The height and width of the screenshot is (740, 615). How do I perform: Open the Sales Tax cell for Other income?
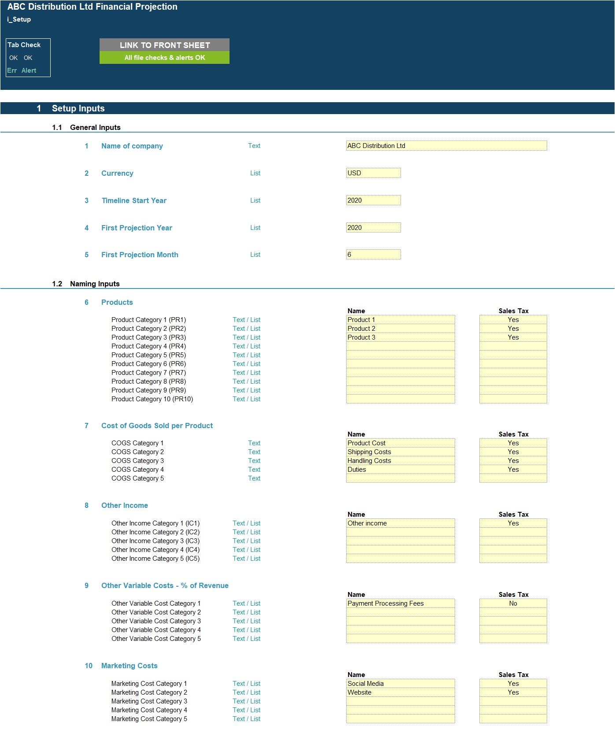(x=513, y=523)
